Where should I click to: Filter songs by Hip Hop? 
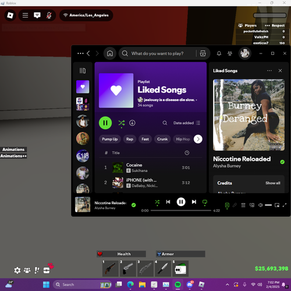(183, 139)
